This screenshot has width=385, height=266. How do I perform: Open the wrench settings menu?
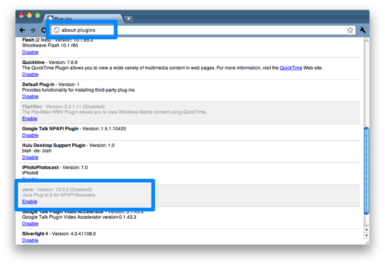[363, 30]
